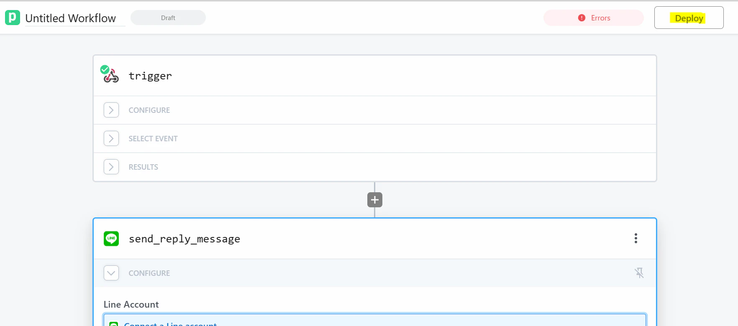Open the Connect a Line account field
This screenshot has width=738, height=326.
375,320
